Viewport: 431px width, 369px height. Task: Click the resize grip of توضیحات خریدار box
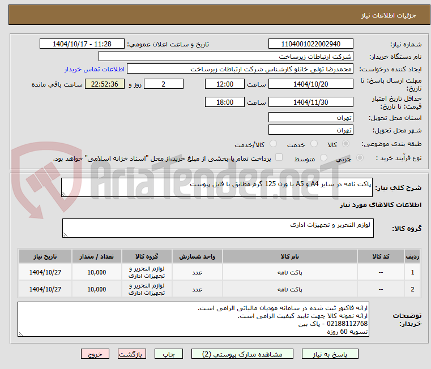coord(20,334)
